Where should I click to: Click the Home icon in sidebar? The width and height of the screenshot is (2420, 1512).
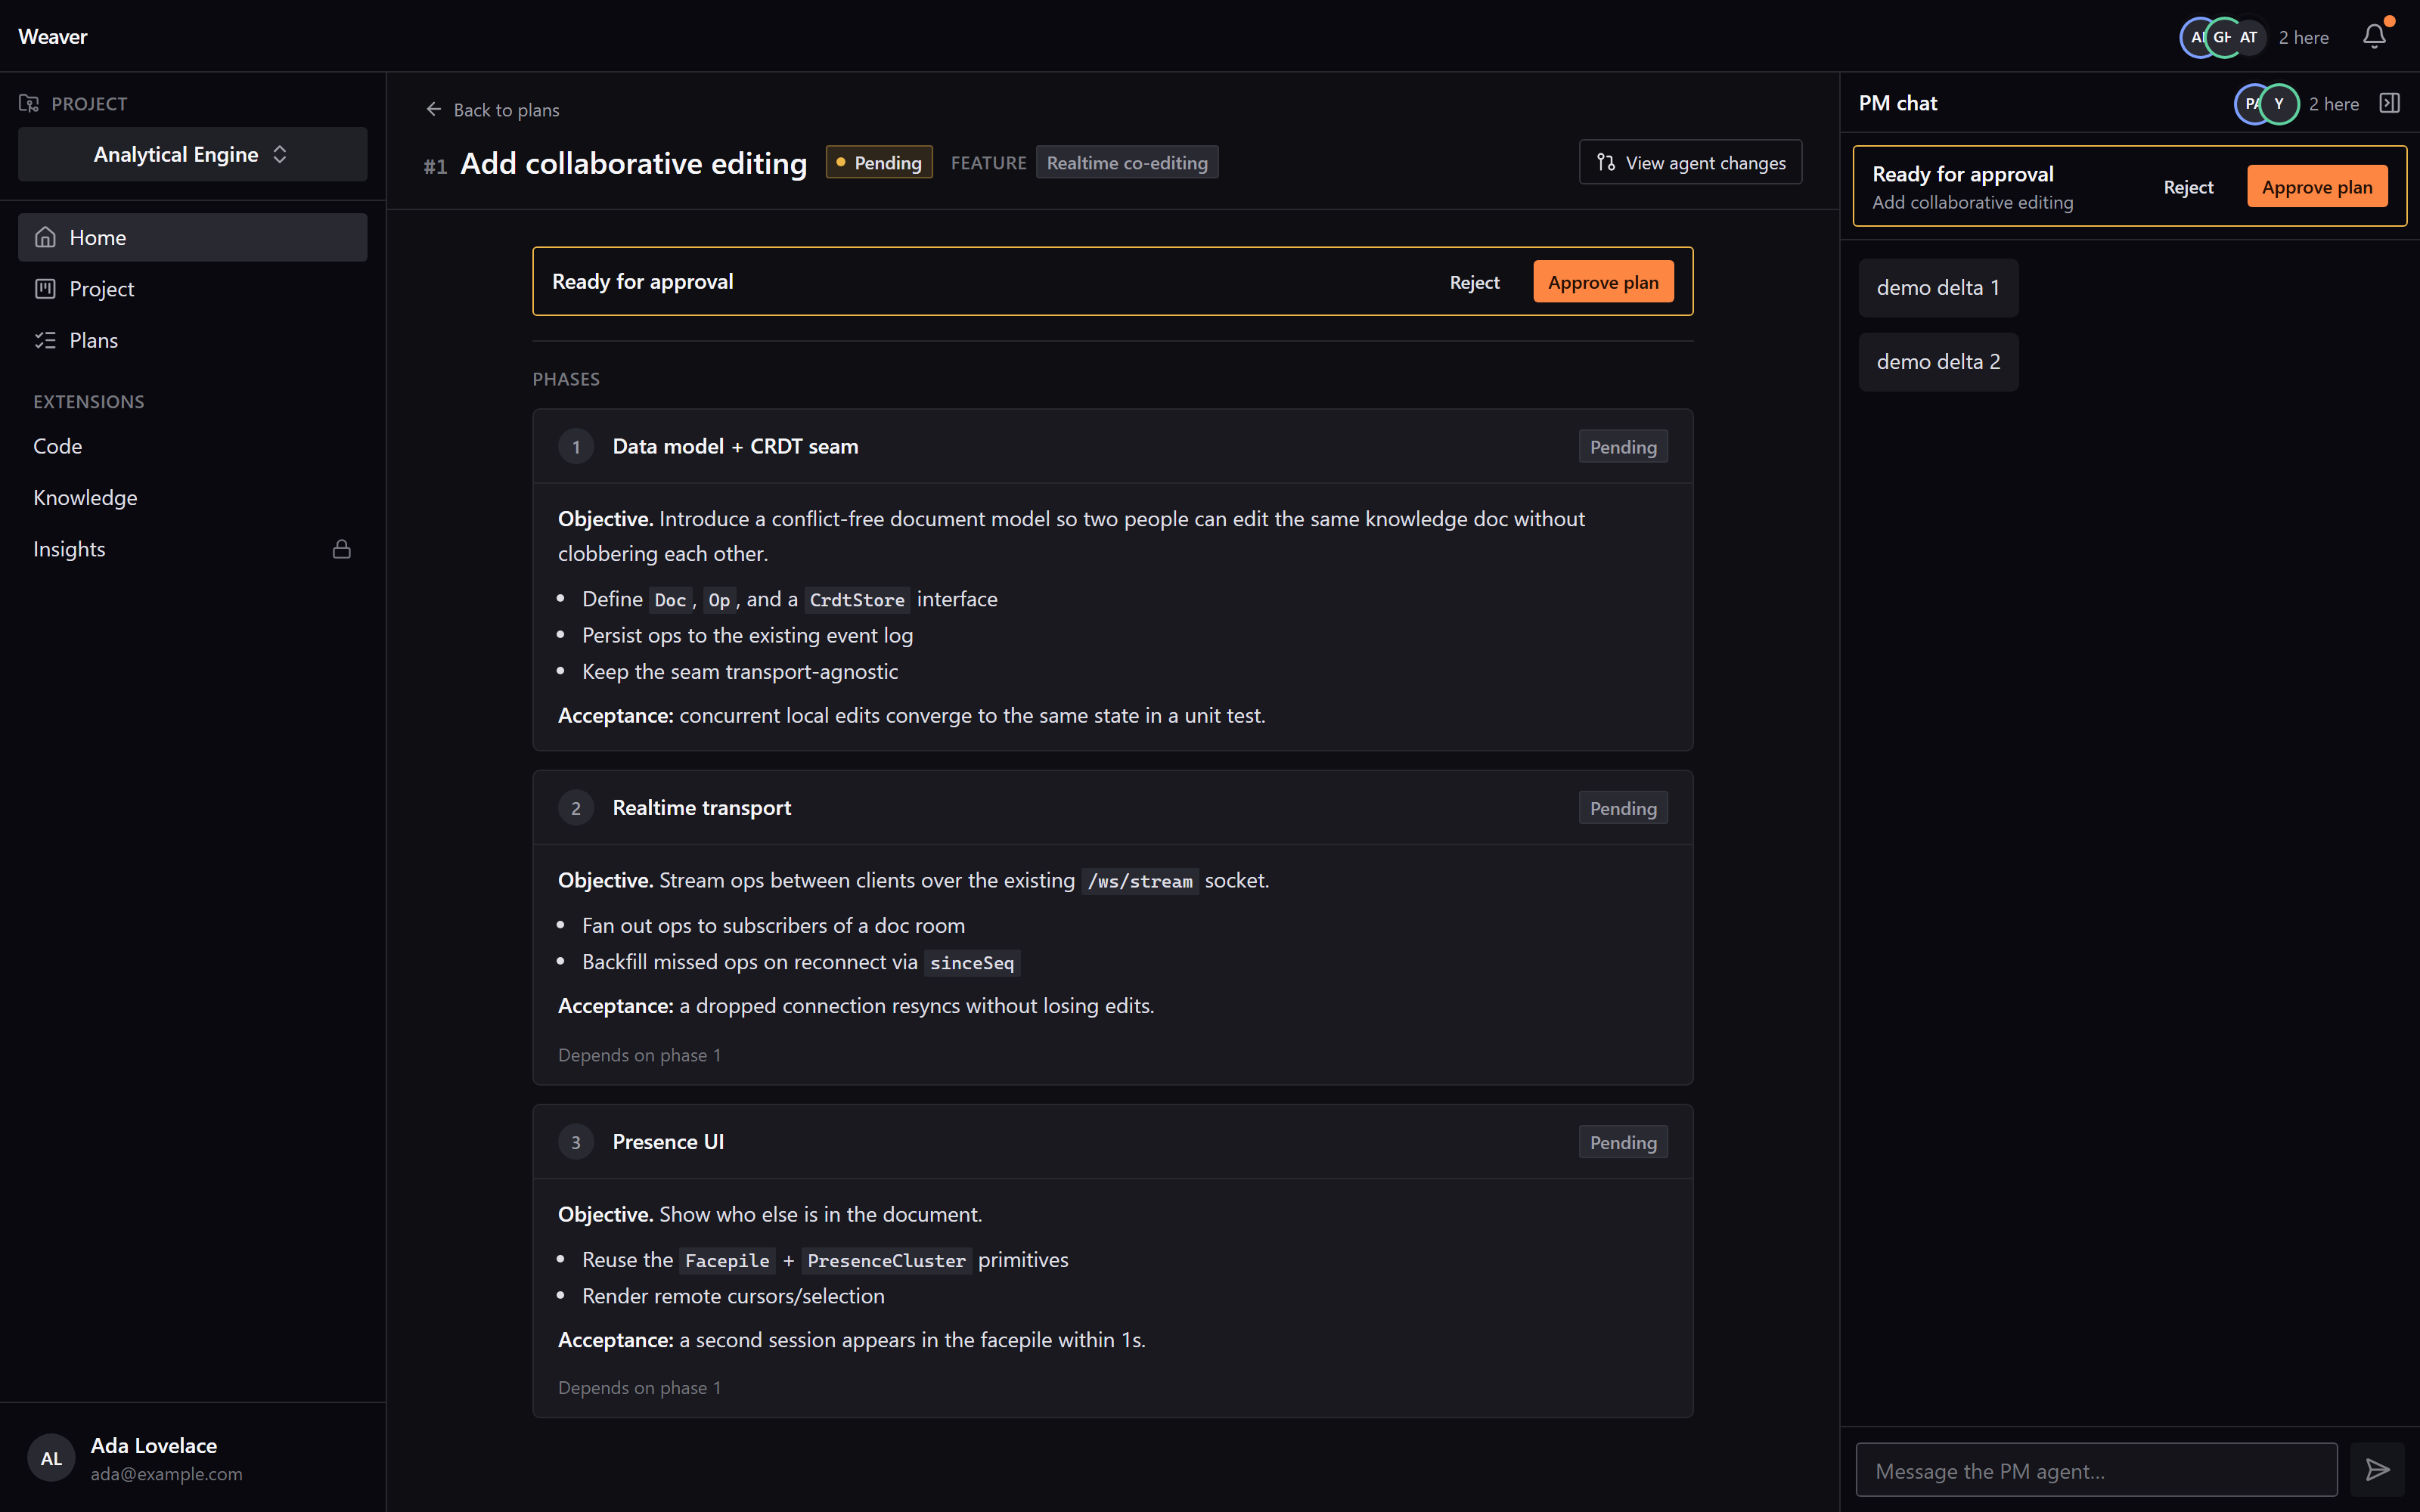tap(45, 237)
